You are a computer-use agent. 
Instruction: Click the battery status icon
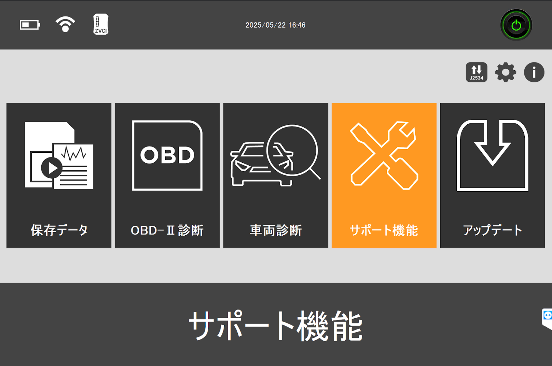click(x=30, y=25)
